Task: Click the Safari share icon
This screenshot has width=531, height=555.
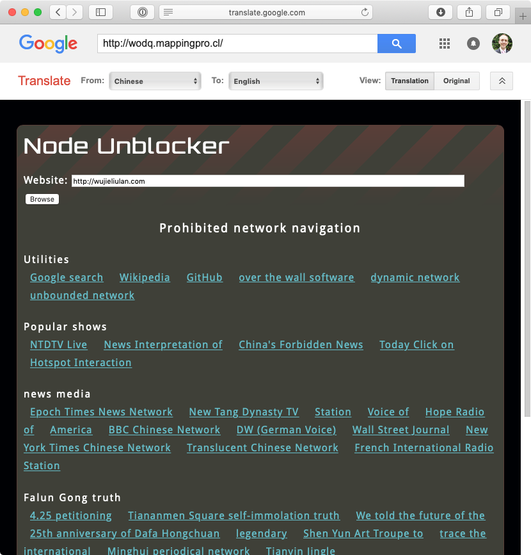Action: point(469,12)
